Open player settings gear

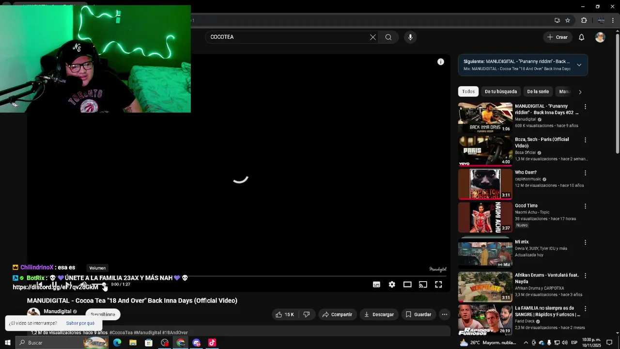(392, 285)
